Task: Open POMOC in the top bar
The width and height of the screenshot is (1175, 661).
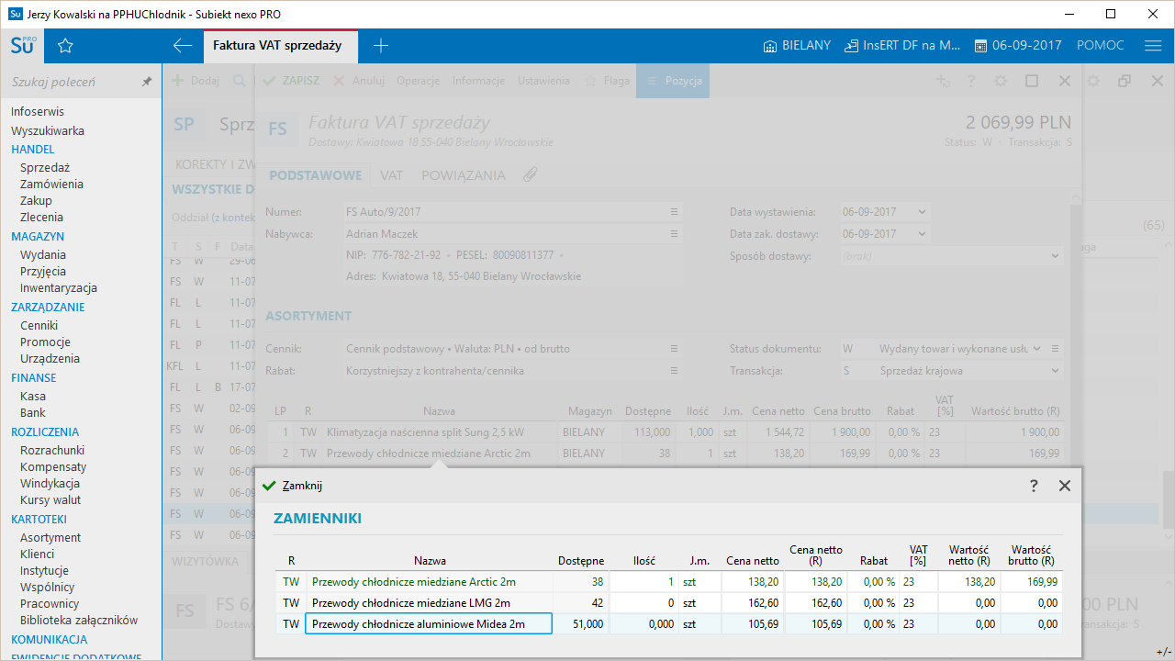Action: [1100, 46]
